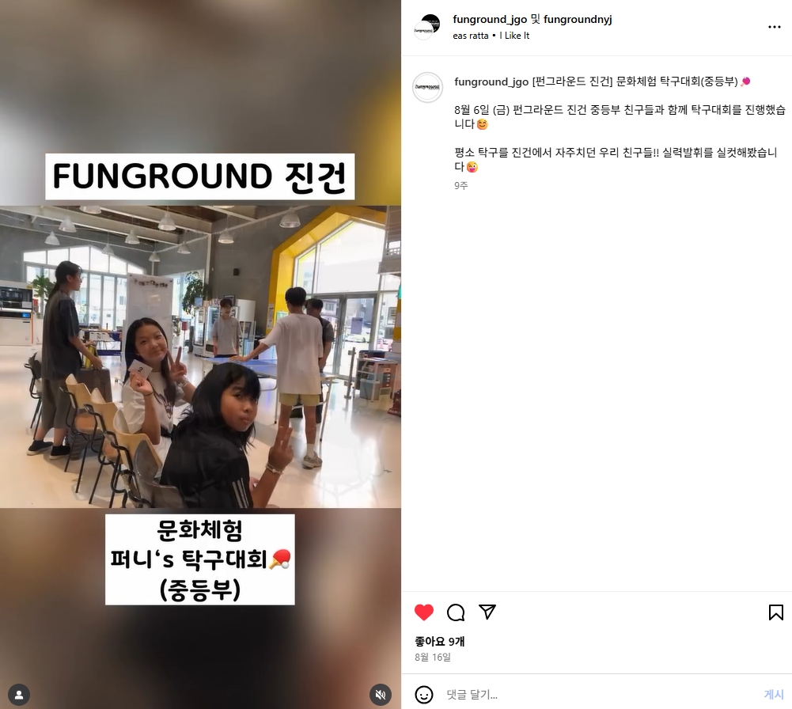View likes list 좋아요 9개
The width and height of the screenshot is (792, 709).
click(x=439, y=641)
